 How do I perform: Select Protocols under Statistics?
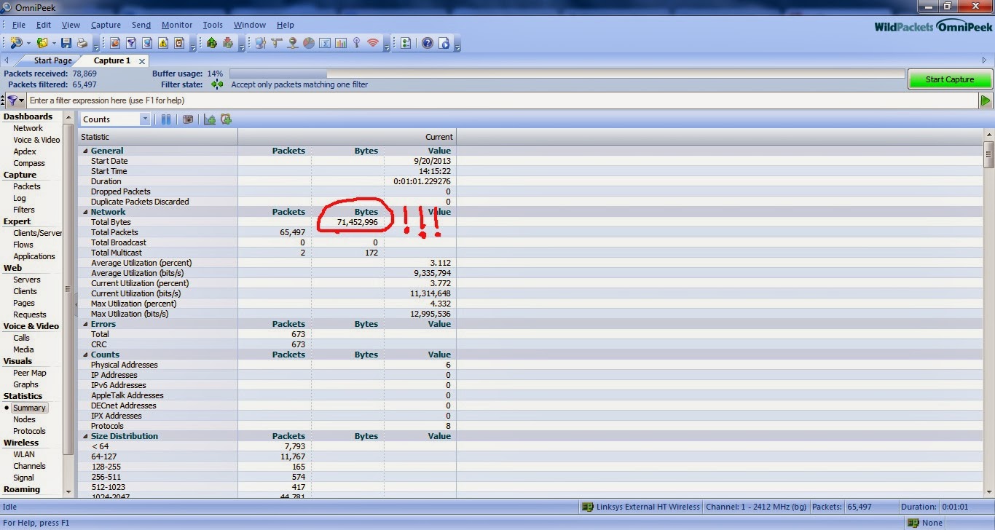coord(29,431)
